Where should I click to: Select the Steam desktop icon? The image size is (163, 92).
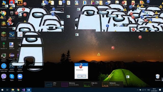point(20,15)
